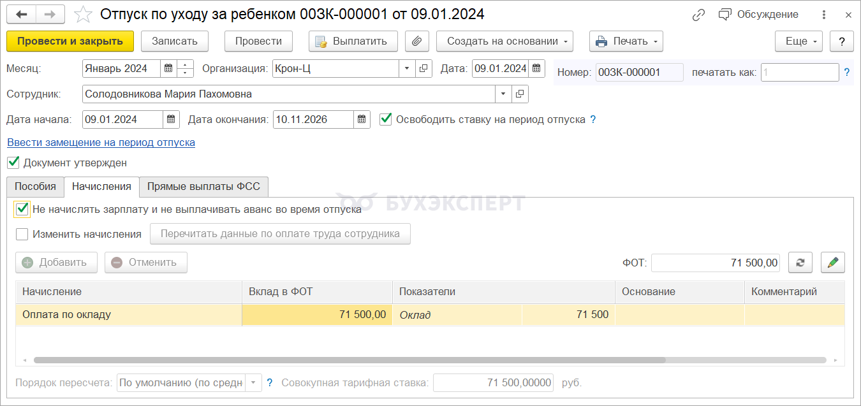Select the Оклад indicator cell
861x406 pixels.
[457, 314]
